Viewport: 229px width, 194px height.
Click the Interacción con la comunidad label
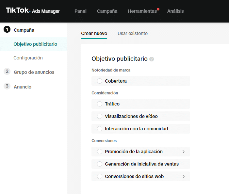pos(137,129)
